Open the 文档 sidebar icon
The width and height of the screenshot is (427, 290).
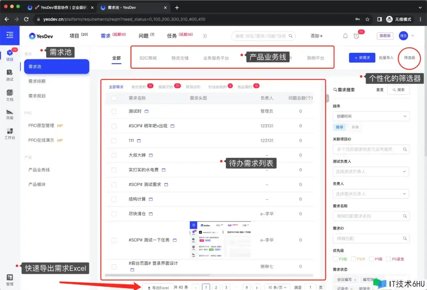tap(10, 95)
